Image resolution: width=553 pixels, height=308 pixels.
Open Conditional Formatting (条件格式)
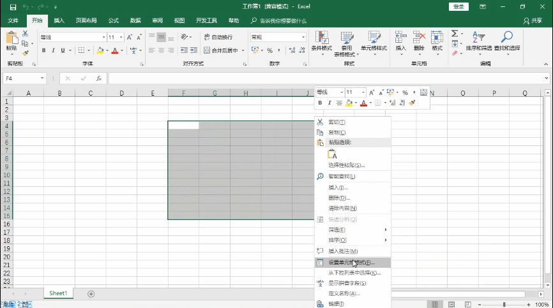(x=322, y=41)
